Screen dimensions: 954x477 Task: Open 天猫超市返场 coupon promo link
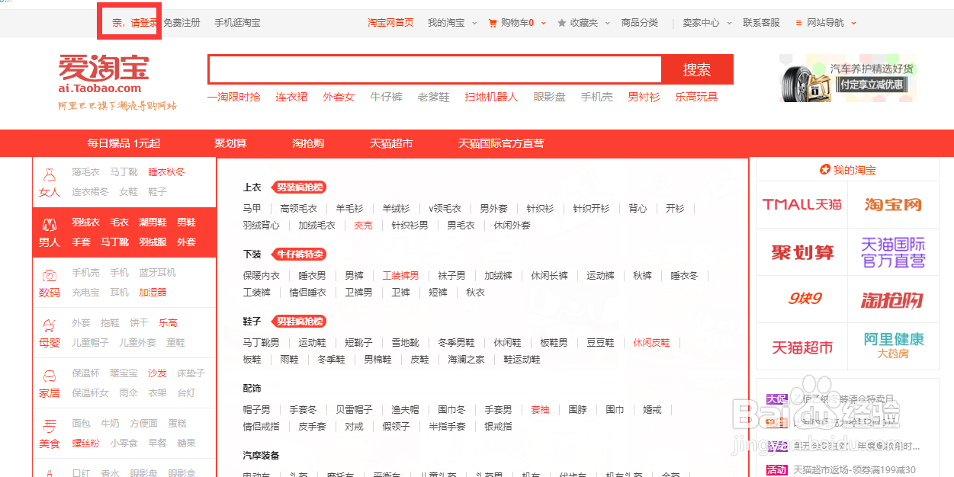[854, 470]
